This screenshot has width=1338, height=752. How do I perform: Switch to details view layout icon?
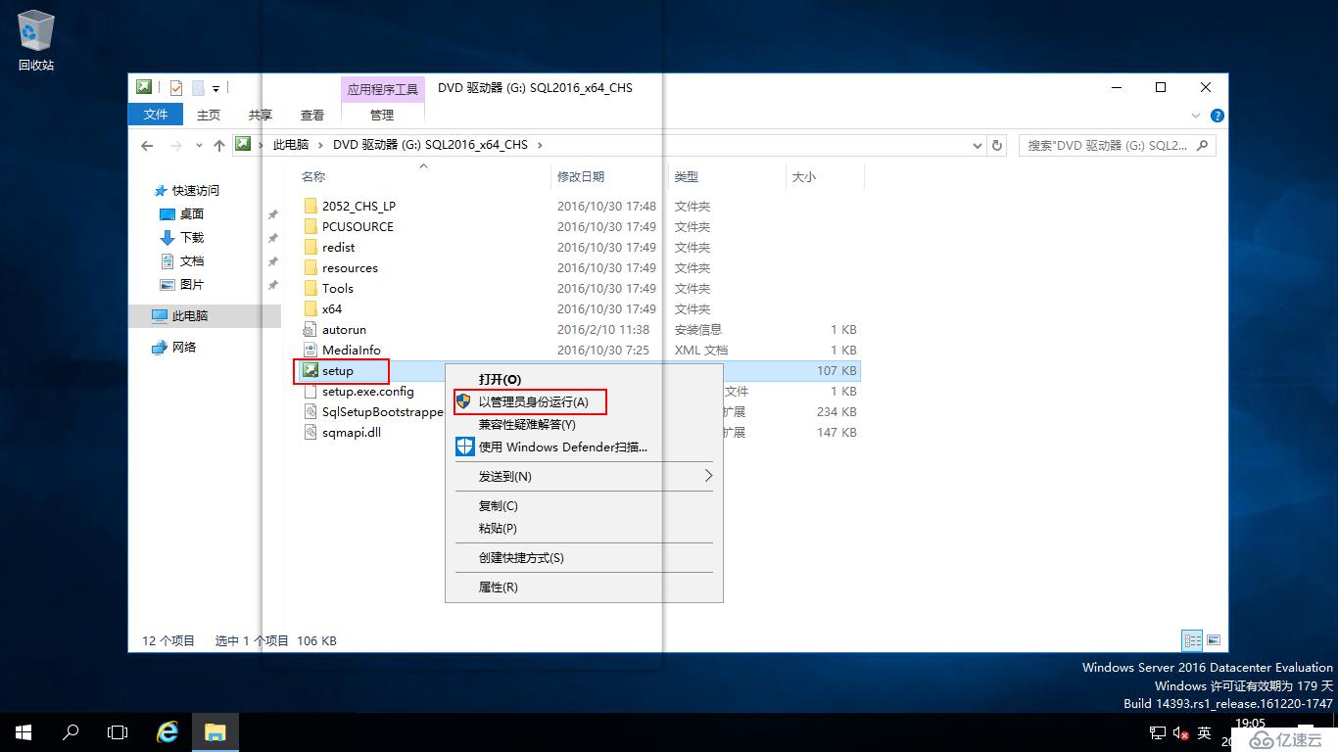pos(1192,640)
